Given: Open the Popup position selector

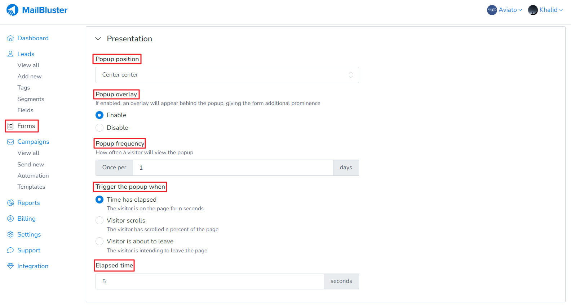Looking at the screenshot, I should [227, 75].
